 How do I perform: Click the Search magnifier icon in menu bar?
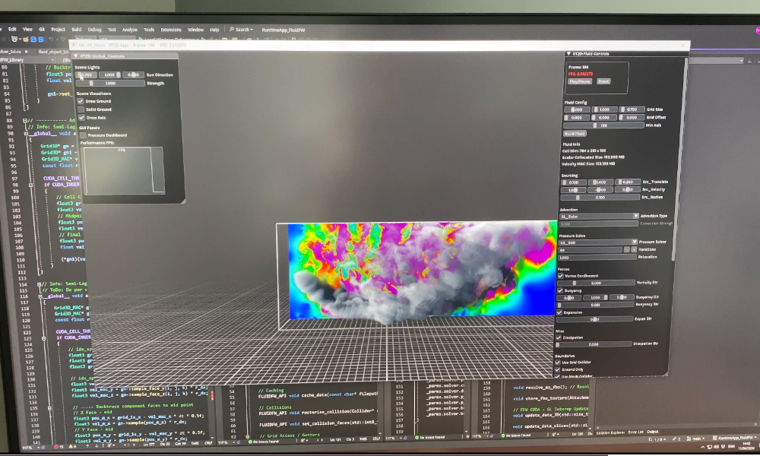click(x=233, y=29)
